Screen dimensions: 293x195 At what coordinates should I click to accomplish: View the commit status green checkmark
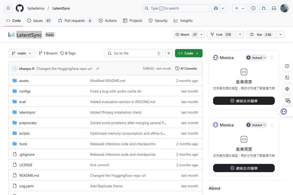[x=98, y=69]
